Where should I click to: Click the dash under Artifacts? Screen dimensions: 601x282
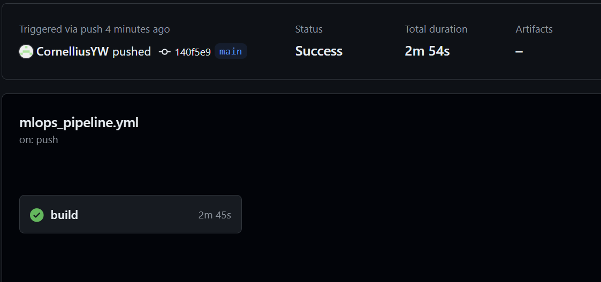click(519, 52)
